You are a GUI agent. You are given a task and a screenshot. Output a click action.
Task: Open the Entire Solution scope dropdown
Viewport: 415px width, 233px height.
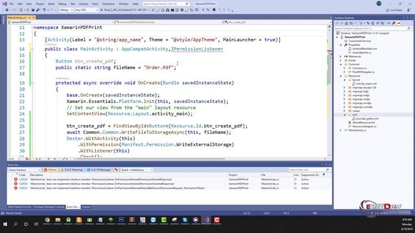(x=24, y=170)
